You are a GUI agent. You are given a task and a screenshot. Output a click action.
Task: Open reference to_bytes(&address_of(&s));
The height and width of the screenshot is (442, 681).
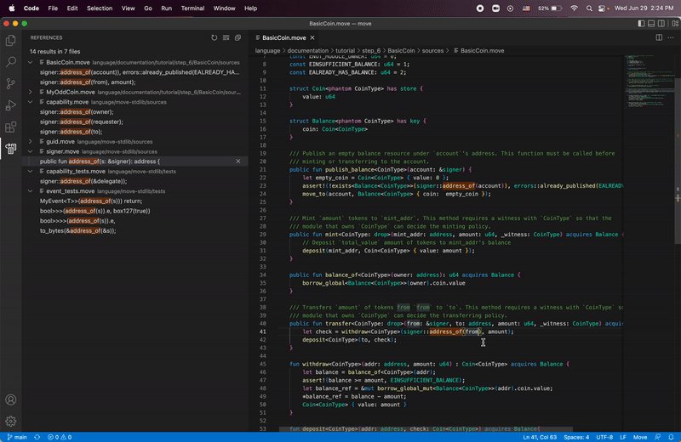[x=77, y=230]
